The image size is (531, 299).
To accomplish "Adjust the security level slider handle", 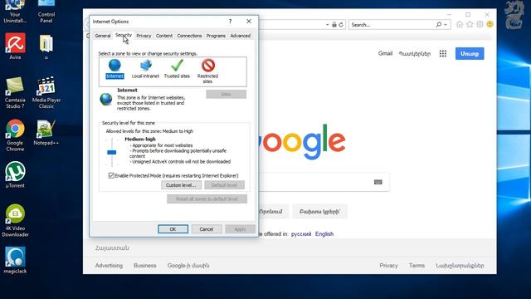I will [111, 152].
